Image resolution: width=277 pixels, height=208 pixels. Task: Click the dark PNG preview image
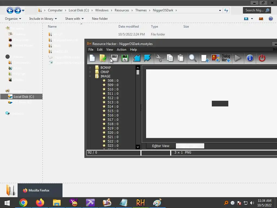point(220,103)
